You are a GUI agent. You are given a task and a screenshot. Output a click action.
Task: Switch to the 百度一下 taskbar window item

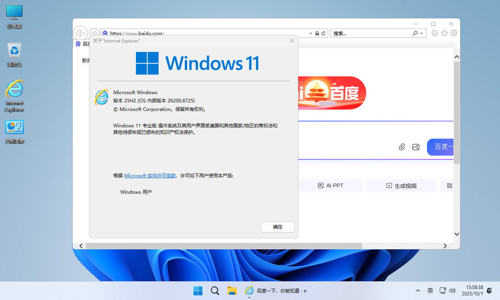pos(276,291)
